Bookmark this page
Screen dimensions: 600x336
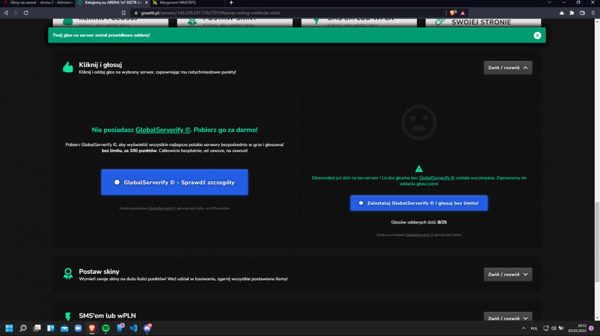click(124, 13)
